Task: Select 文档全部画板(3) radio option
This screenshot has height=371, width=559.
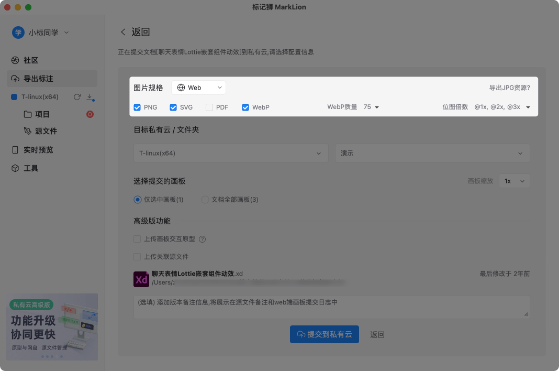Action: [205, 200]
